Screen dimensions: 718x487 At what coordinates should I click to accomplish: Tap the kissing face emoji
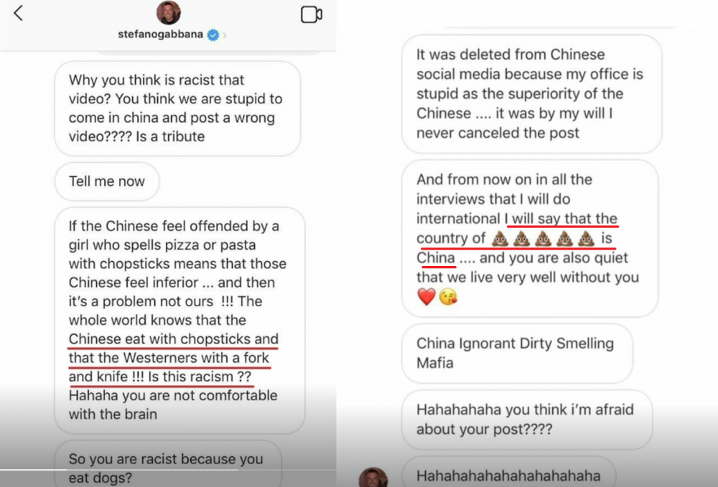pos(448,297)
